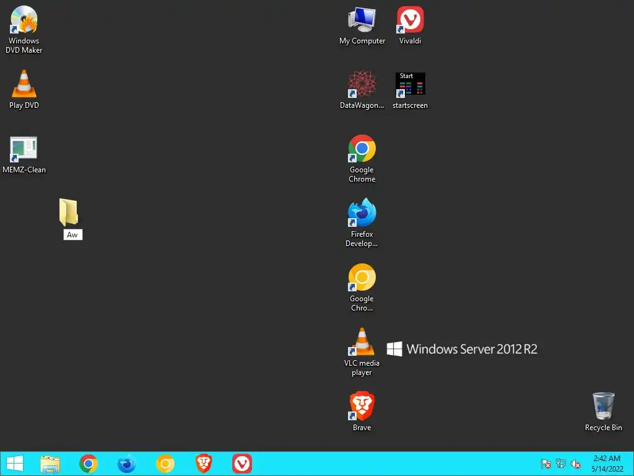This screenshot has height=476, width=634.
Task: Launch Vivaldi from the taskbar
Action: pos(242,464)
